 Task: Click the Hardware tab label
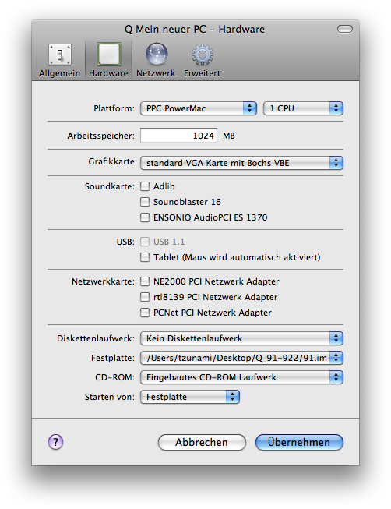(108, 73)
